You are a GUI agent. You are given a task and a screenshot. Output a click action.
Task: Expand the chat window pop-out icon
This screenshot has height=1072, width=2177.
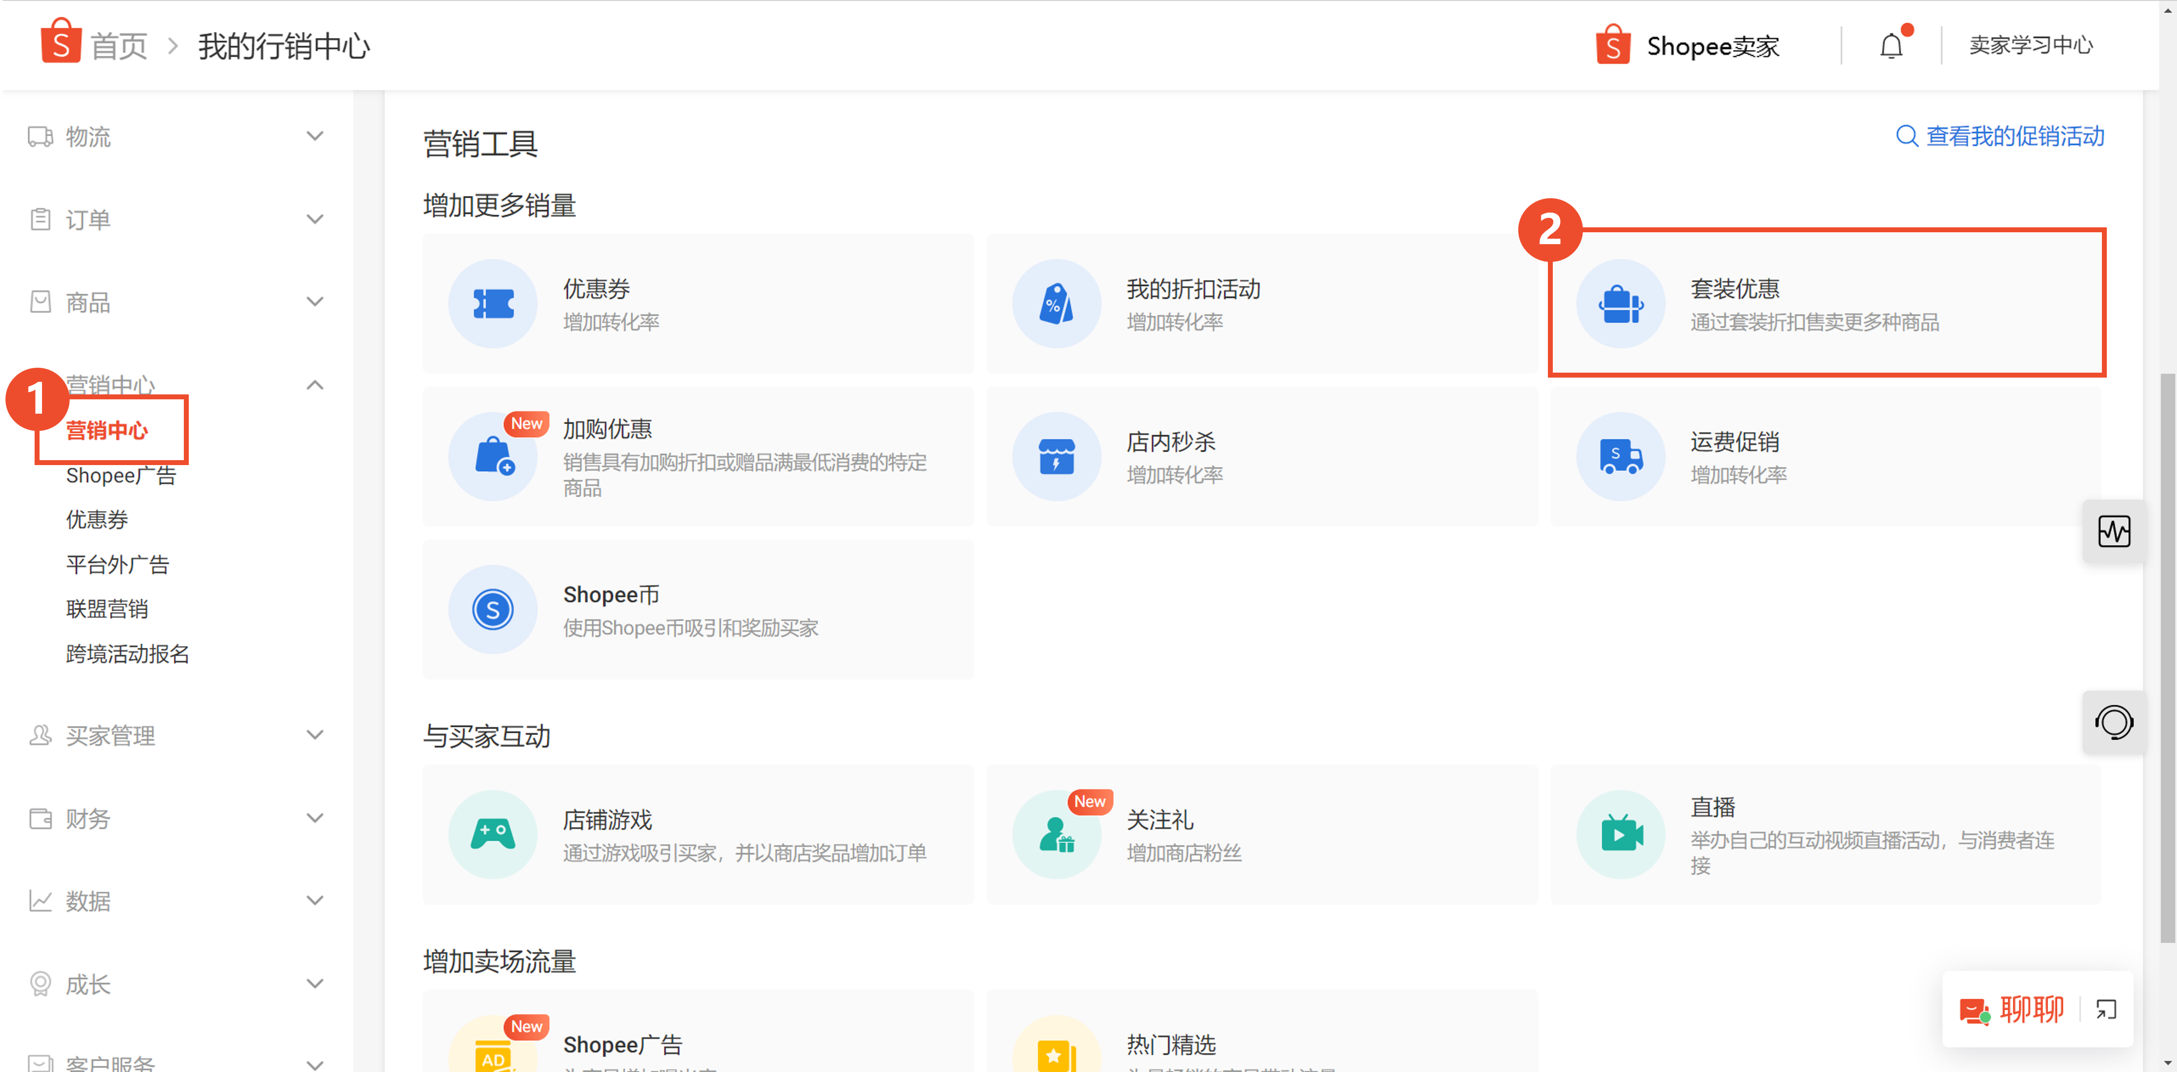click(x=2106, y=1009)
